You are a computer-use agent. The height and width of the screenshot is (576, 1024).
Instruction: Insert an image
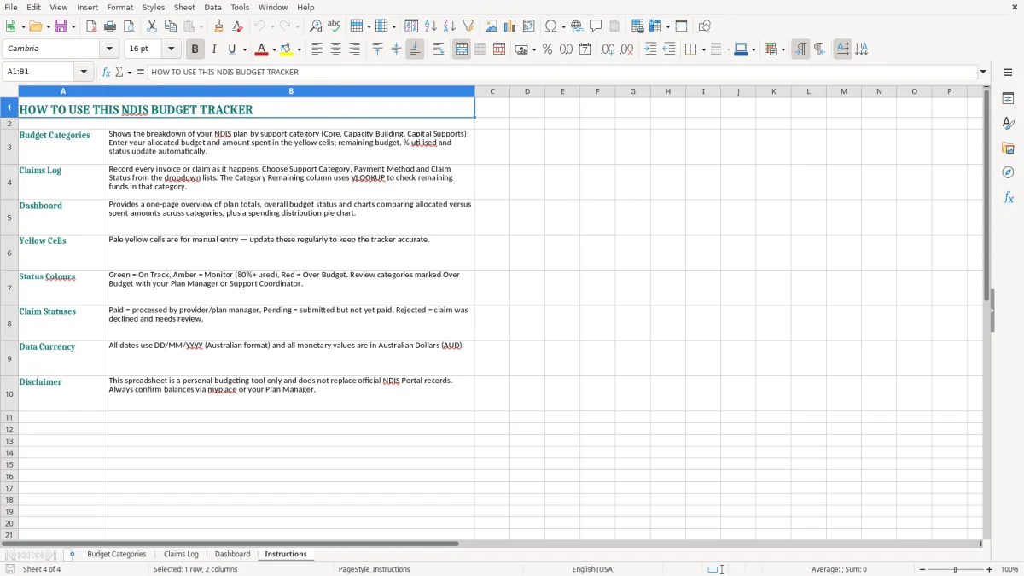point(492,26)
